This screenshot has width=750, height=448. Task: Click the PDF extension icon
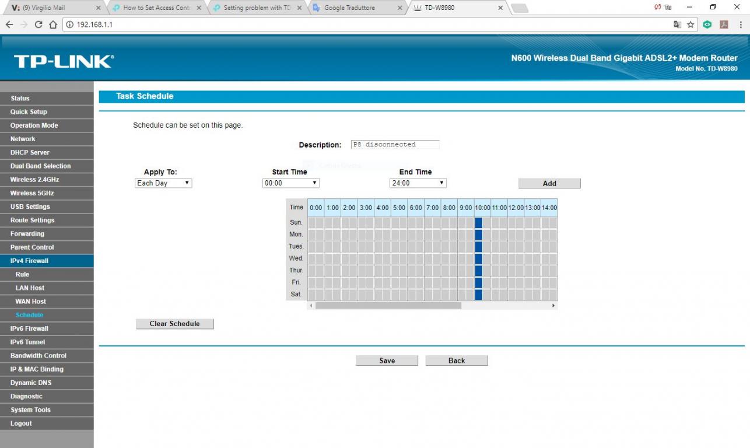click(724, 24)
